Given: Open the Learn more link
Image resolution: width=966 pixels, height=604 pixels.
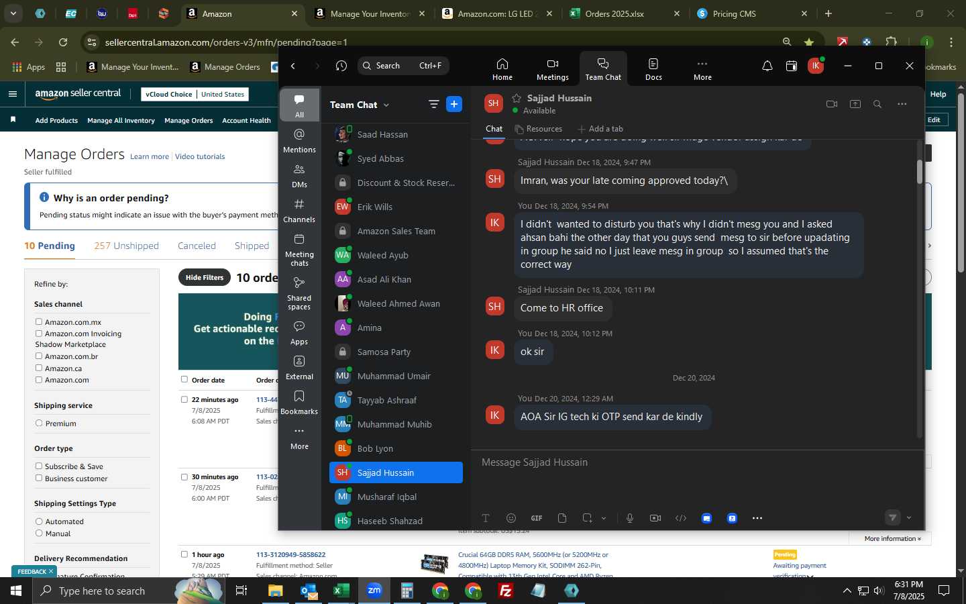Looking at the screenshot, I should [x=150, y=156].
